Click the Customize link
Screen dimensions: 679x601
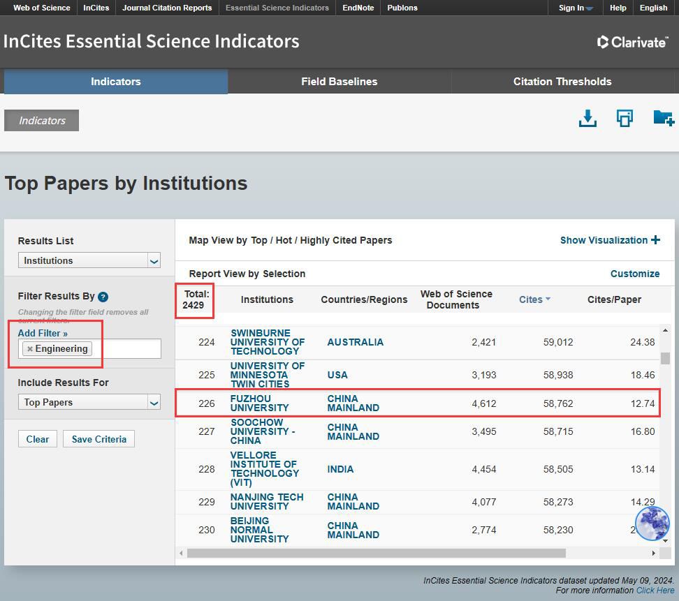pyautogui.click(x=634, y=274)
